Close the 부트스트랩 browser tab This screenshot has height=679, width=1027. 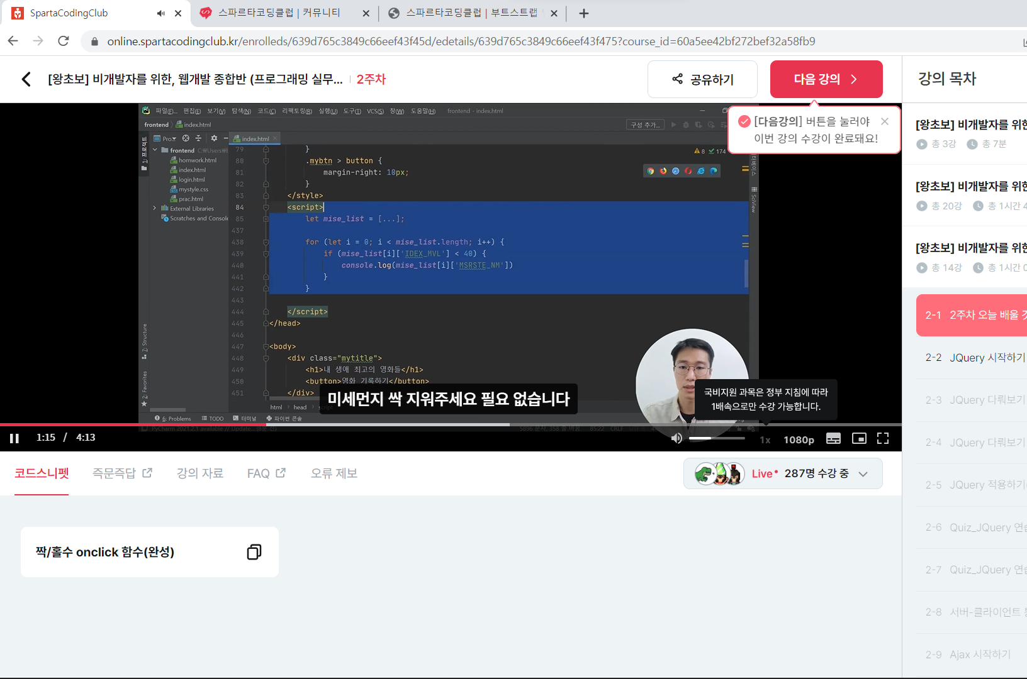[554, 13]
